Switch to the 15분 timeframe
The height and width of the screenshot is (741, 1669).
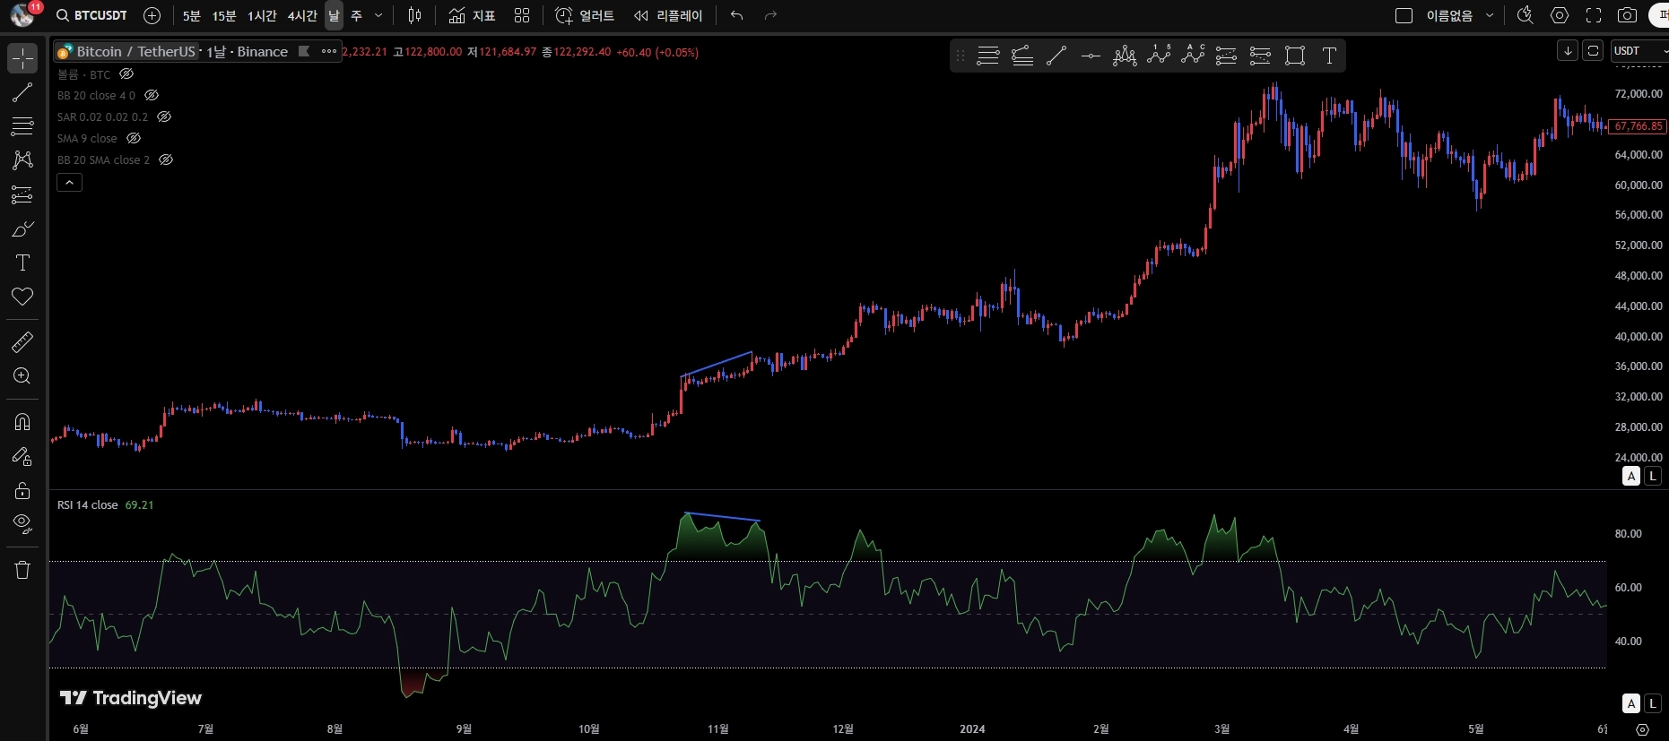[224, 15]
